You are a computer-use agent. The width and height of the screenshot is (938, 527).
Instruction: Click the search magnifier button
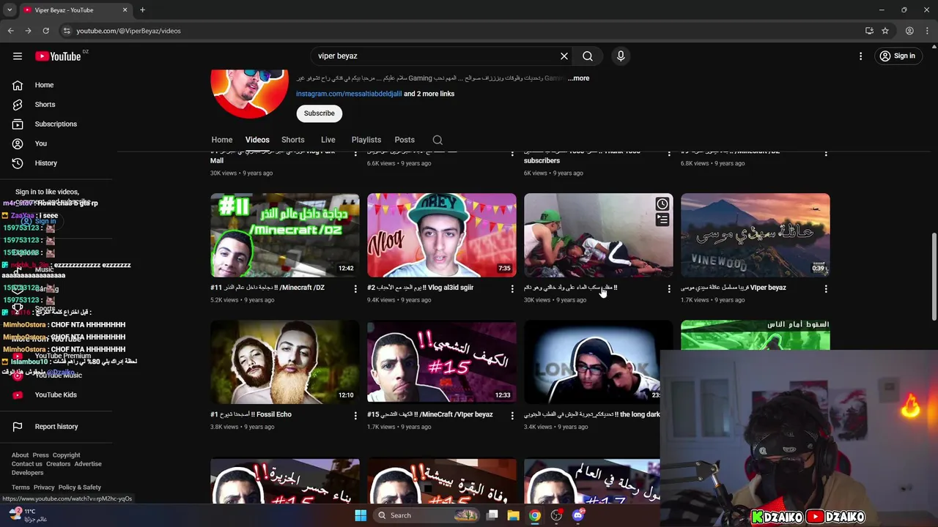[x=588, y=56]
